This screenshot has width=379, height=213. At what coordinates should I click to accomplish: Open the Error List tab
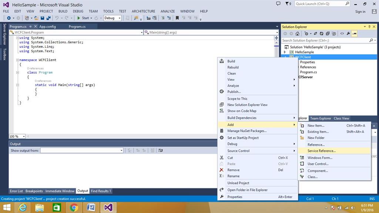pos(16,191)
